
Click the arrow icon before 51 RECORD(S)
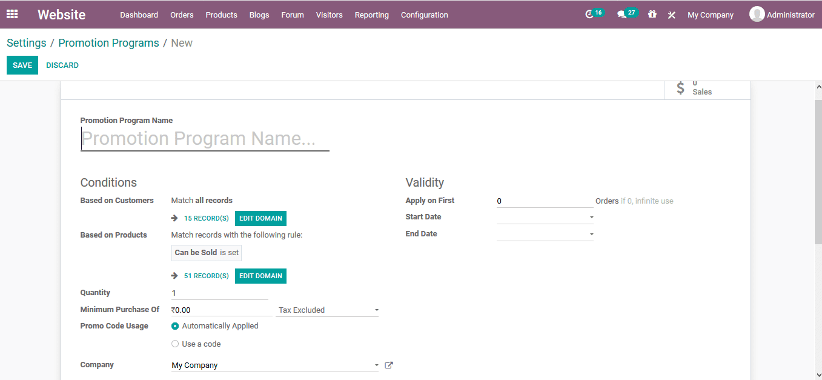point(174,275)
